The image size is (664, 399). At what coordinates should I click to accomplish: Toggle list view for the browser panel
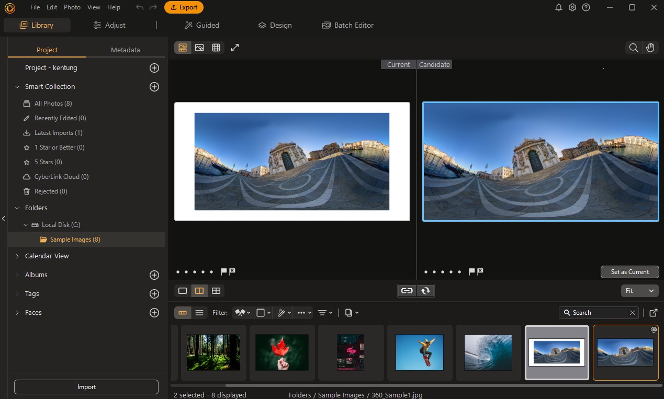tap(199, 313)
